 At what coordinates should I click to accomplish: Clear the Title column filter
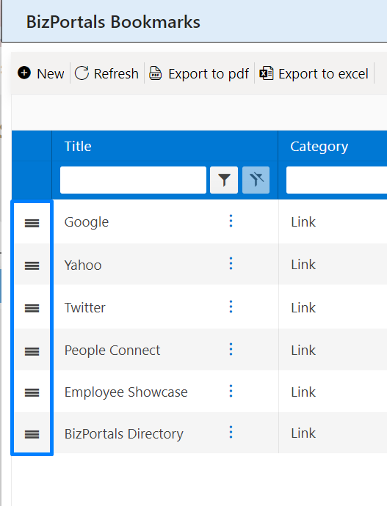pyautogui.click(x=256, y=180)
